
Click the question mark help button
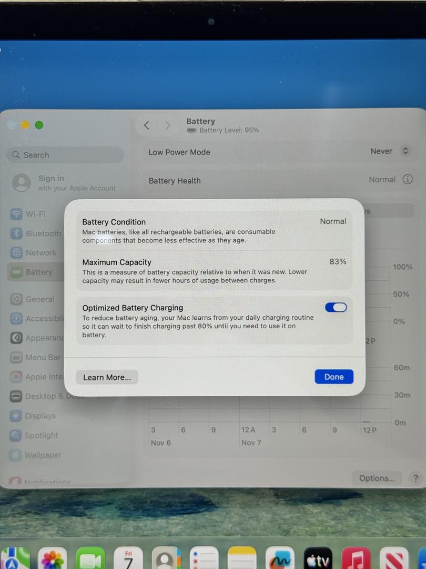415,478
